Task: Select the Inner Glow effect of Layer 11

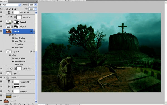Action: 19,65
